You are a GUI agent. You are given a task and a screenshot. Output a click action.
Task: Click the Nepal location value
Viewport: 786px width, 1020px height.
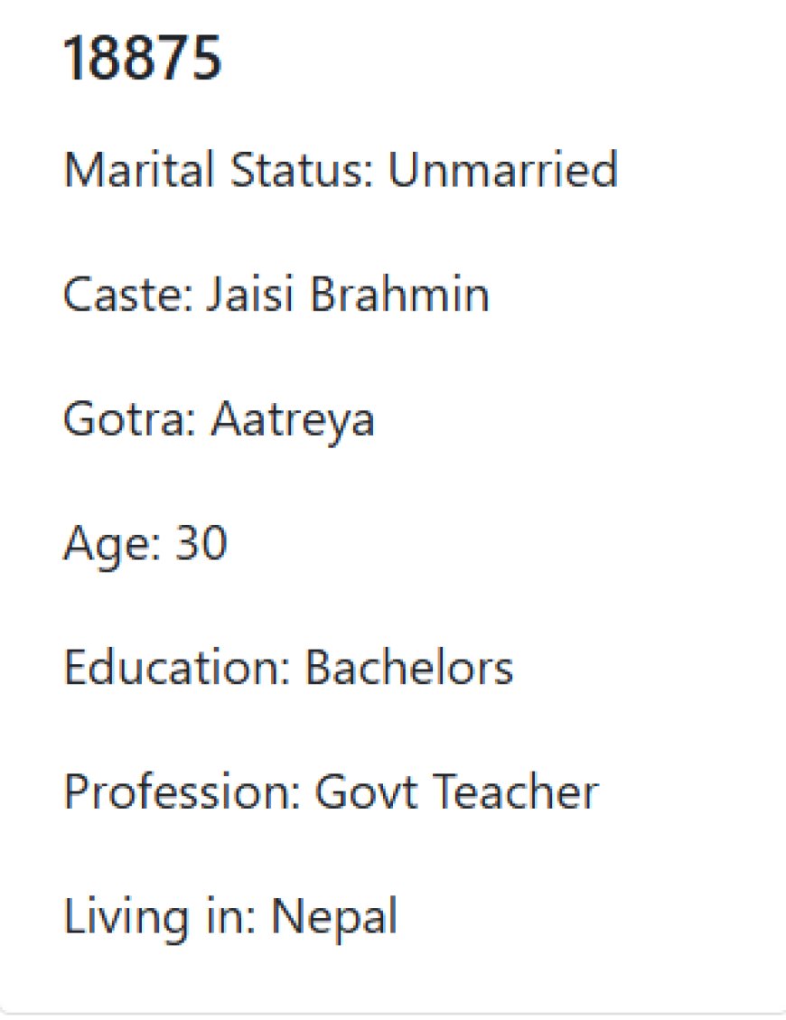pyautogui.click(x=333, y=919)
